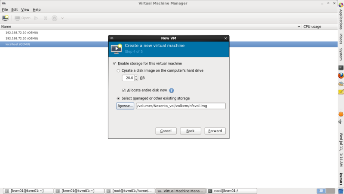Toggle Allocate entire disk now checkbox
Viewport: 344px width, 194px height.
tap(124, 91)
